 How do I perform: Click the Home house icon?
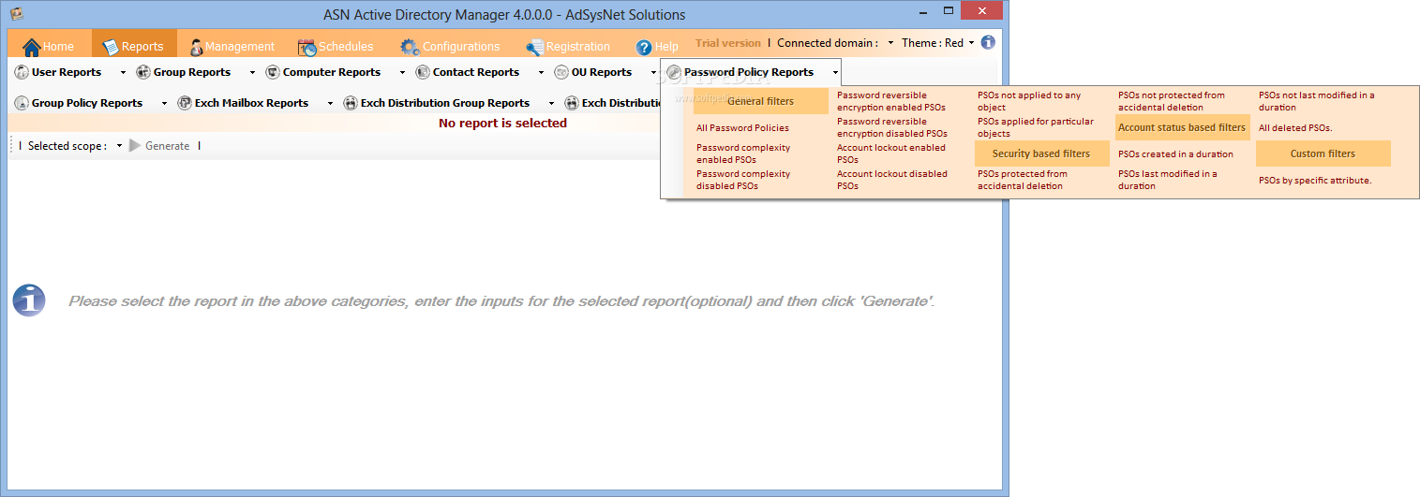pos(32,47)
